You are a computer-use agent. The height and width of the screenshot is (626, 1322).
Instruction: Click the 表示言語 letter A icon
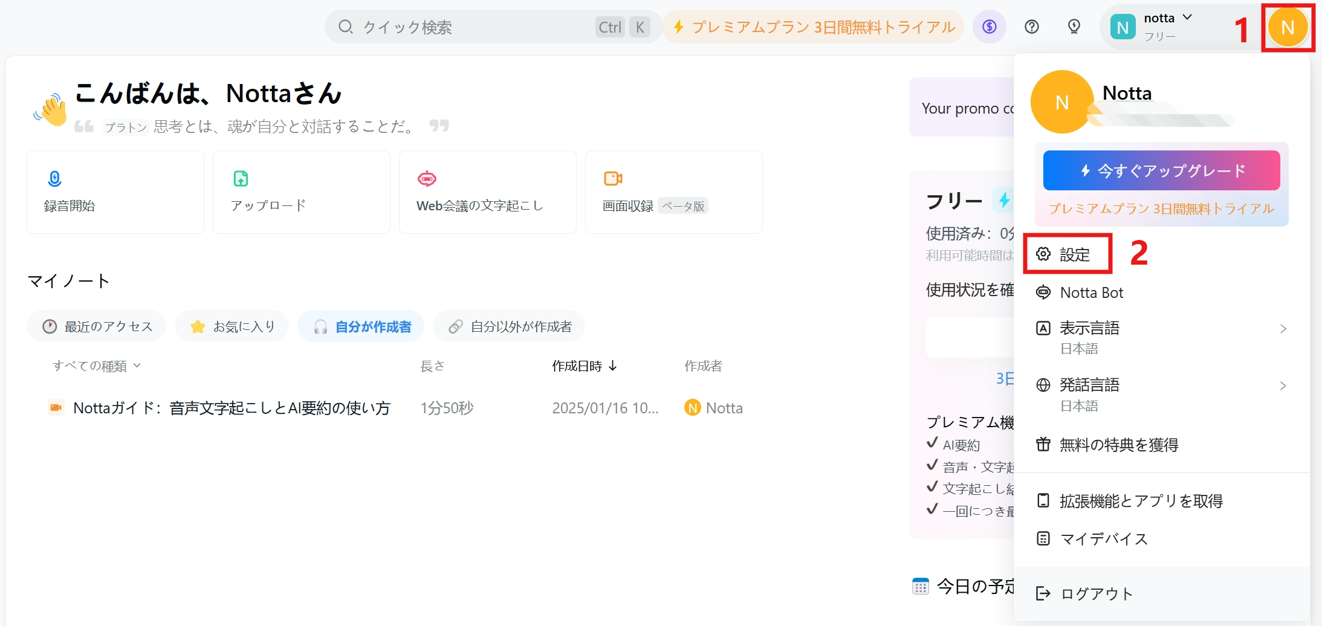(x=1043, y=328)
